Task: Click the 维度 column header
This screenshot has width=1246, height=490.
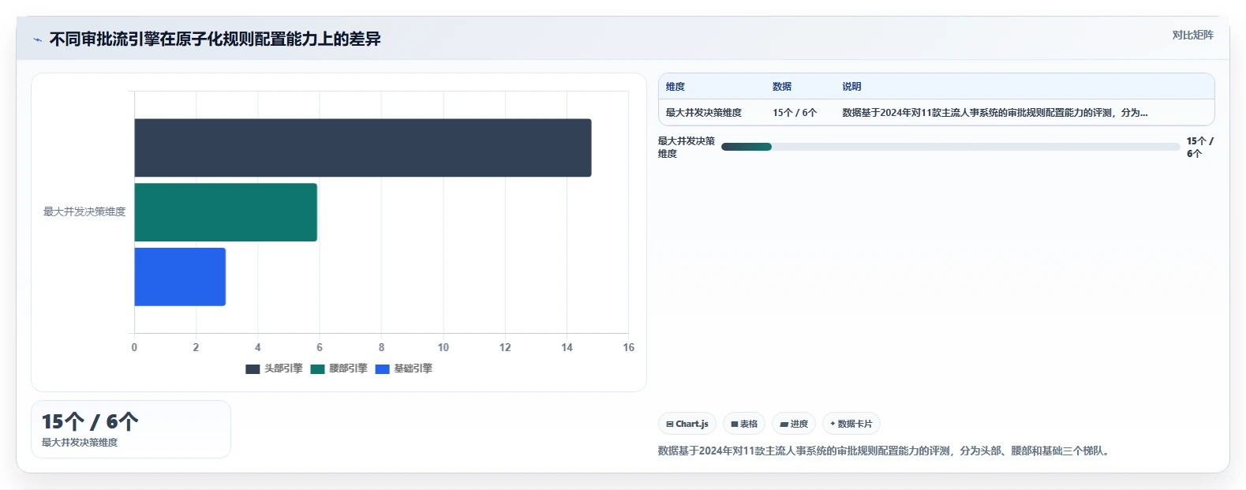Action: click(675, 87)
